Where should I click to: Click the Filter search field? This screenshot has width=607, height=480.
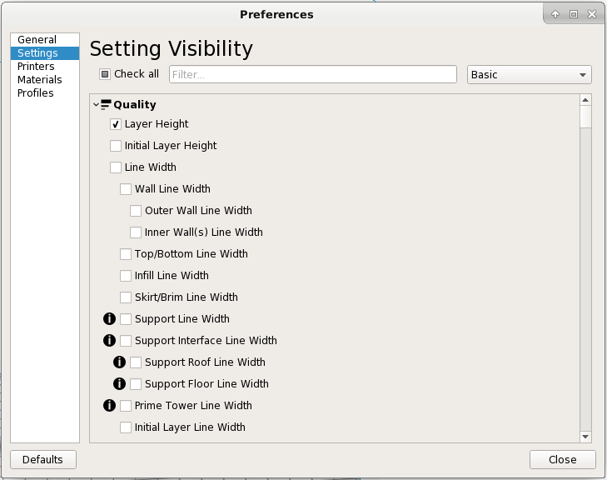[313, 75]
